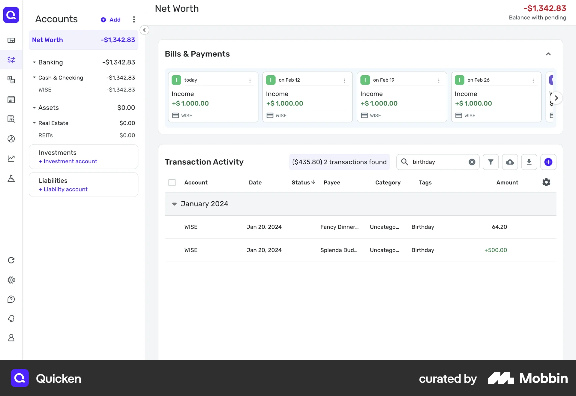Image resolution: width=576 pixels, height=396 pixels.
Task: Open options menu on Feb 26 Income bill
Action: pos(533,80)
